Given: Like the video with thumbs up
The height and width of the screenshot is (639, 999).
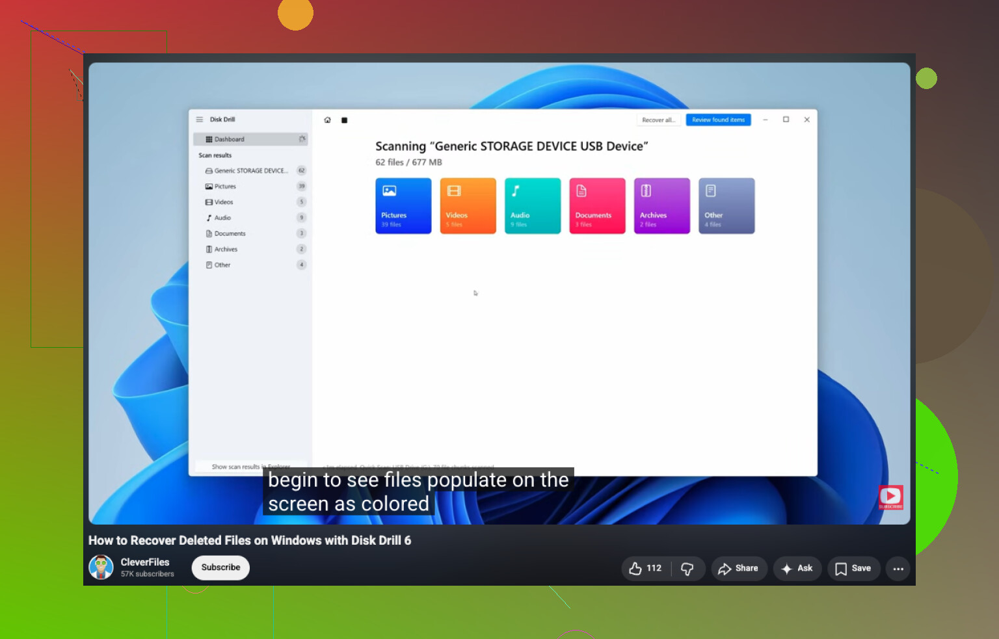Looking at the screenshot, I should pos(646,568).
